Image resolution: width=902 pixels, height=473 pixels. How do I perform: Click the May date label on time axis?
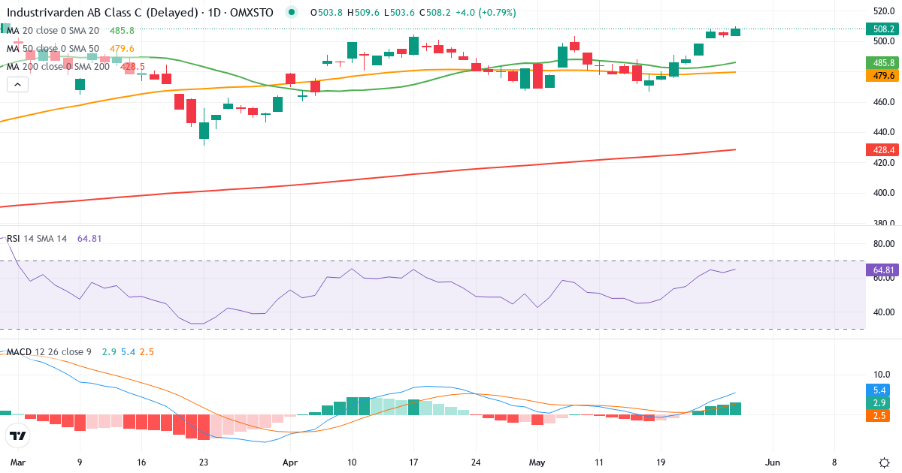536,462
